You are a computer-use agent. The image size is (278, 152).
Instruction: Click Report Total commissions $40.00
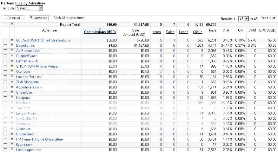[x=112, y=25]
